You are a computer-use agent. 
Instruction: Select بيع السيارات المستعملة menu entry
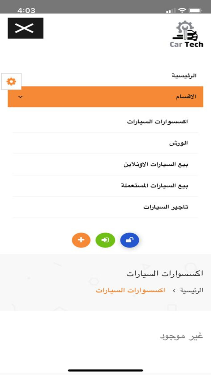[x=155, y=186]
